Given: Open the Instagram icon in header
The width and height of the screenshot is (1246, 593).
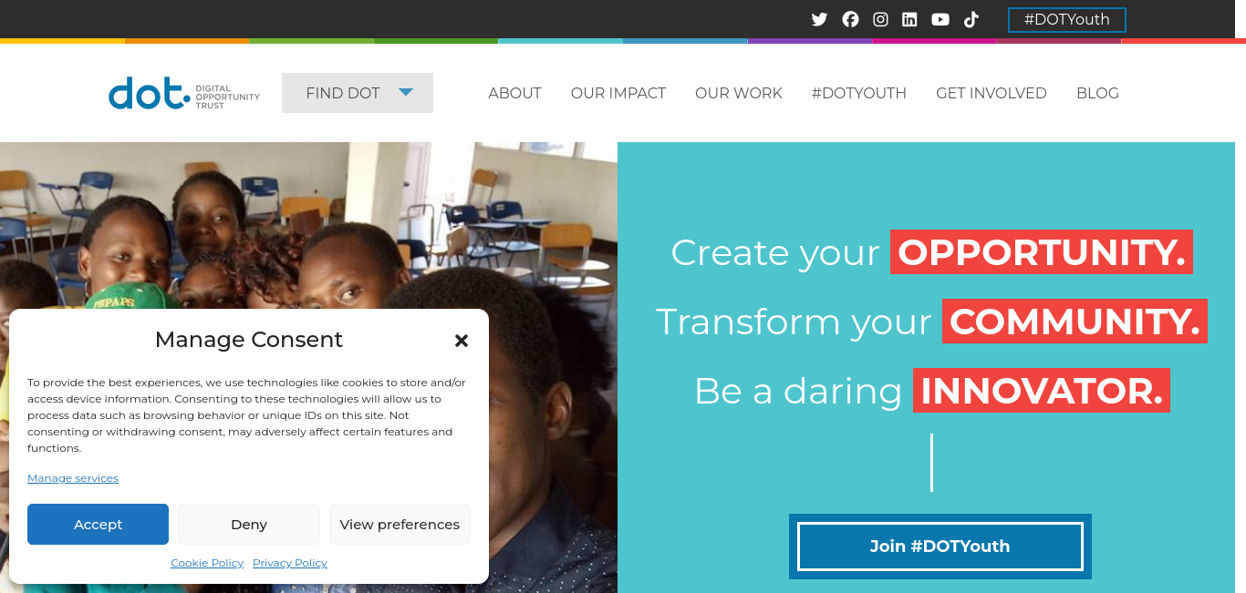Looking at the screenshot, I should 880,19.
